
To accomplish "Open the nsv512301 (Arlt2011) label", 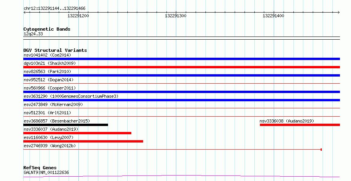I will pyautogui.click(x=47, y=113).
